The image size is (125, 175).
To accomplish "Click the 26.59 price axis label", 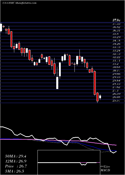I will [116, 94].
